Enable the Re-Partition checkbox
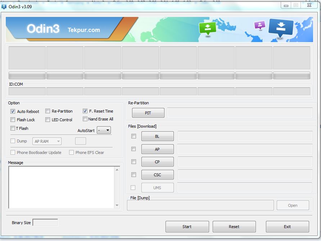 pyautogui.click(x=48, y=111)
